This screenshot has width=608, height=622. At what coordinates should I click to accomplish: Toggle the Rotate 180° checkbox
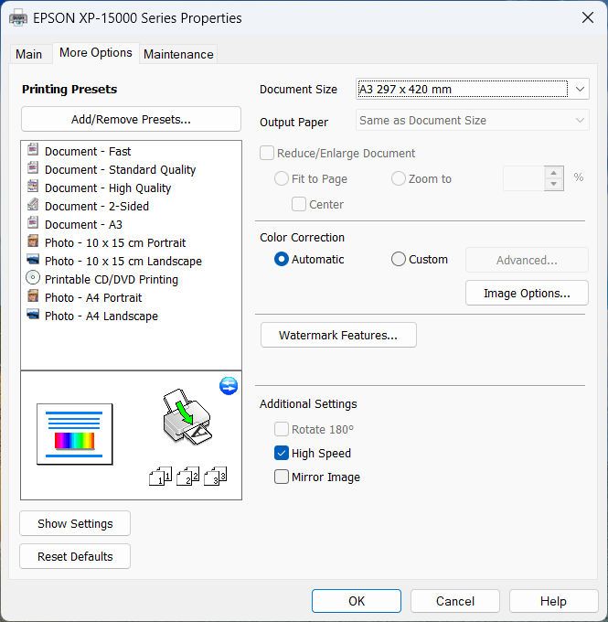(x=282, y=429)
